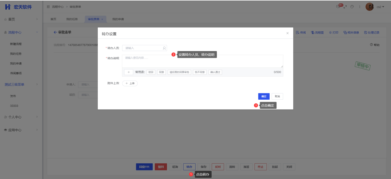This screenshot has height=179, width=391.
Task: Switch to the 我的申请 tab
Action: (118, 19)
